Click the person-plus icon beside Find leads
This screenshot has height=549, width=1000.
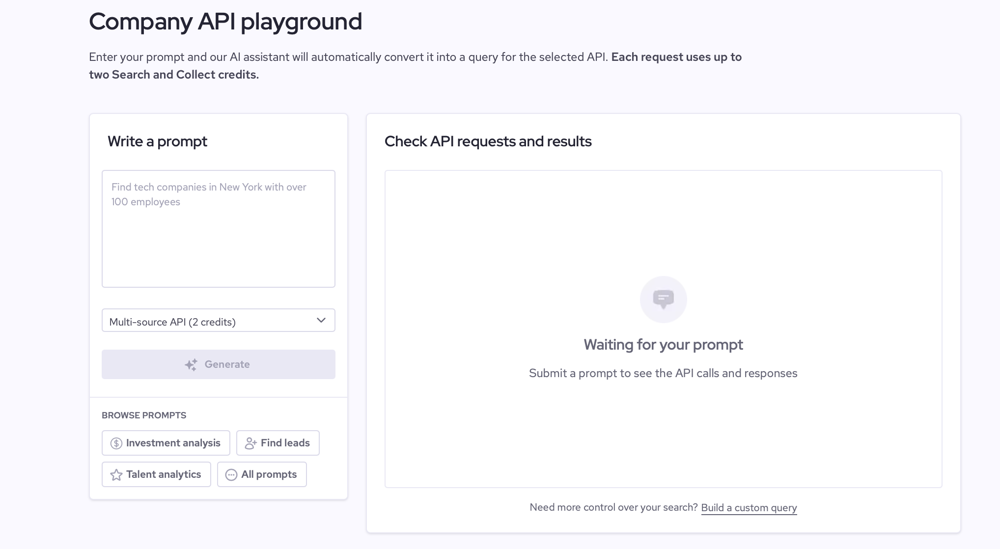(250, 443)
